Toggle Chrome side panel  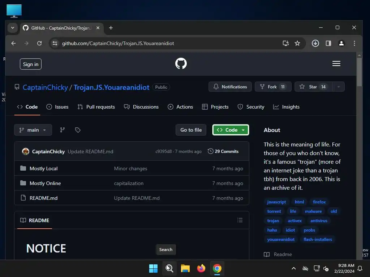[x=328, y=43]
